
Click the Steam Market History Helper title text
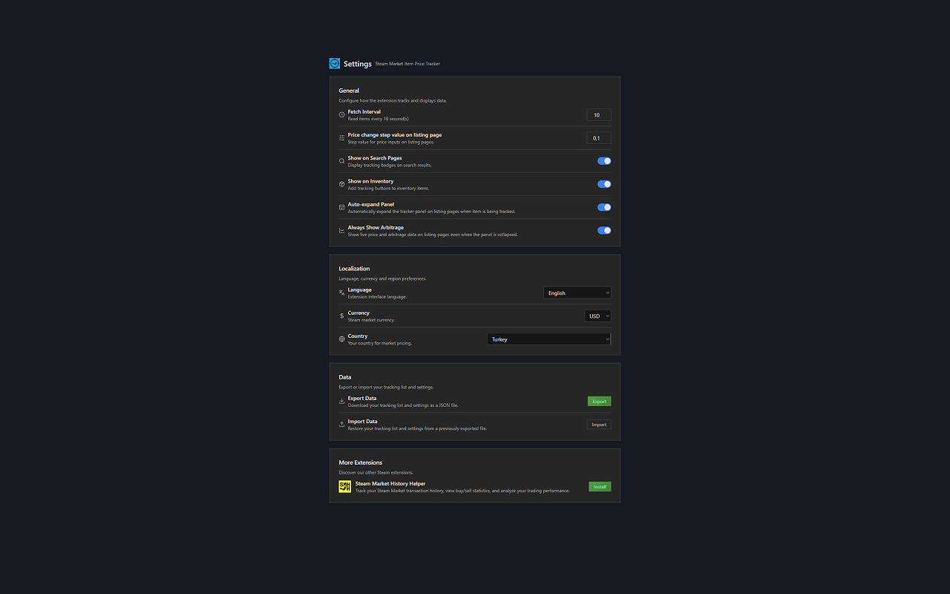(390, 483)
